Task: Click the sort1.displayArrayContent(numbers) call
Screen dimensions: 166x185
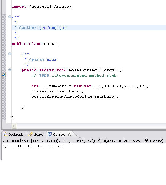Action: pos(75,97)
